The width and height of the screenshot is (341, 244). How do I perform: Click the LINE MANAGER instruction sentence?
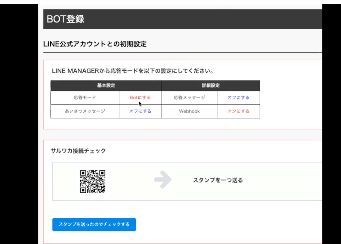pos(133,71)
